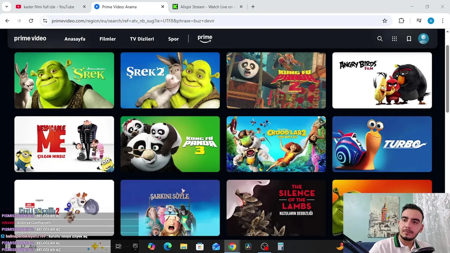Open the apps grid icon in Prime header

(x=394, y=39)
